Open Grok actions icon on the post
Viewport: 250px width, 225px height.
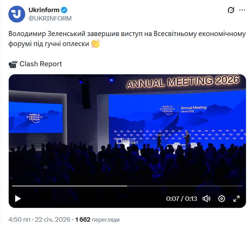pos(231,10)
